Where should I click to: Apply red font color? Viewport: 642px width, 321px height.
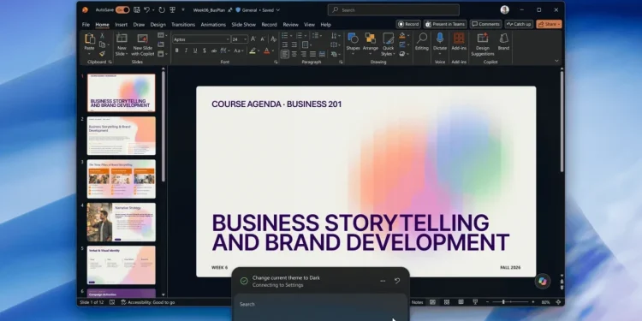point(266,51)
